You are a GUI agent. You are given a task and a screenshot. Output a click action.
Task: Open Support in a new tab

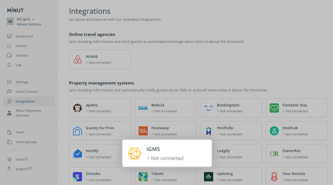(22, 169)
